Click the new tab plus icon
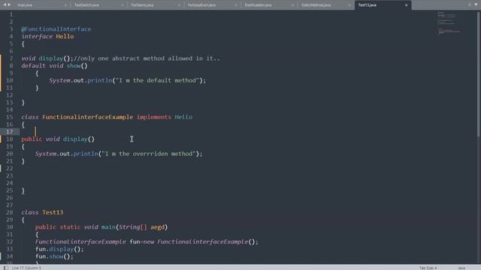The width and height of the screenshot is (481, 270). (x=469, y=4)
